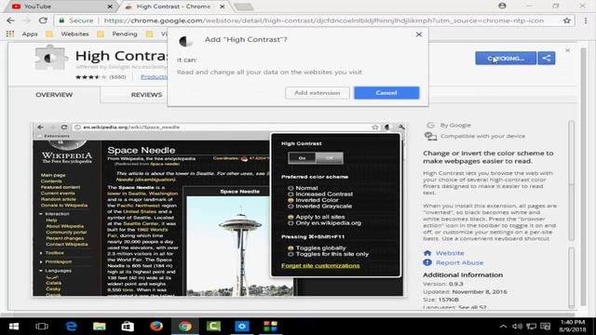Close the Add High Contrast dialog
This screenshot has height=335, width=596.
point(419,34)
